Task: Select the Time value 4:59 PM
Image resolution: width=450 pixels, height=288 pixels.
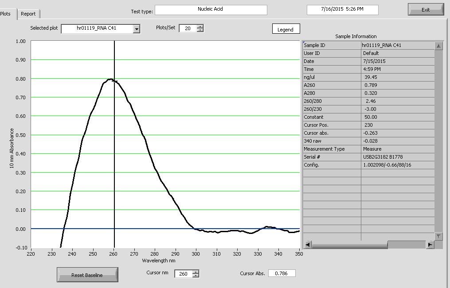Action: pyautogui.click(x=398, y=70)
